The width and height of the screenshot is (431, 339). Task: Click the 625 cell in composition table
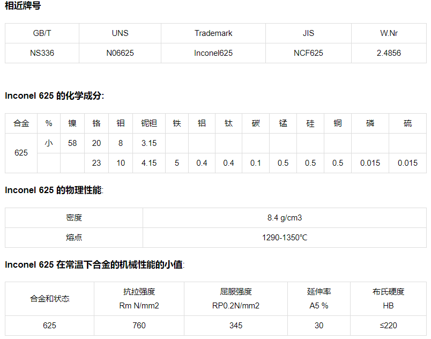pyautogui.click(x=21, y=153)
